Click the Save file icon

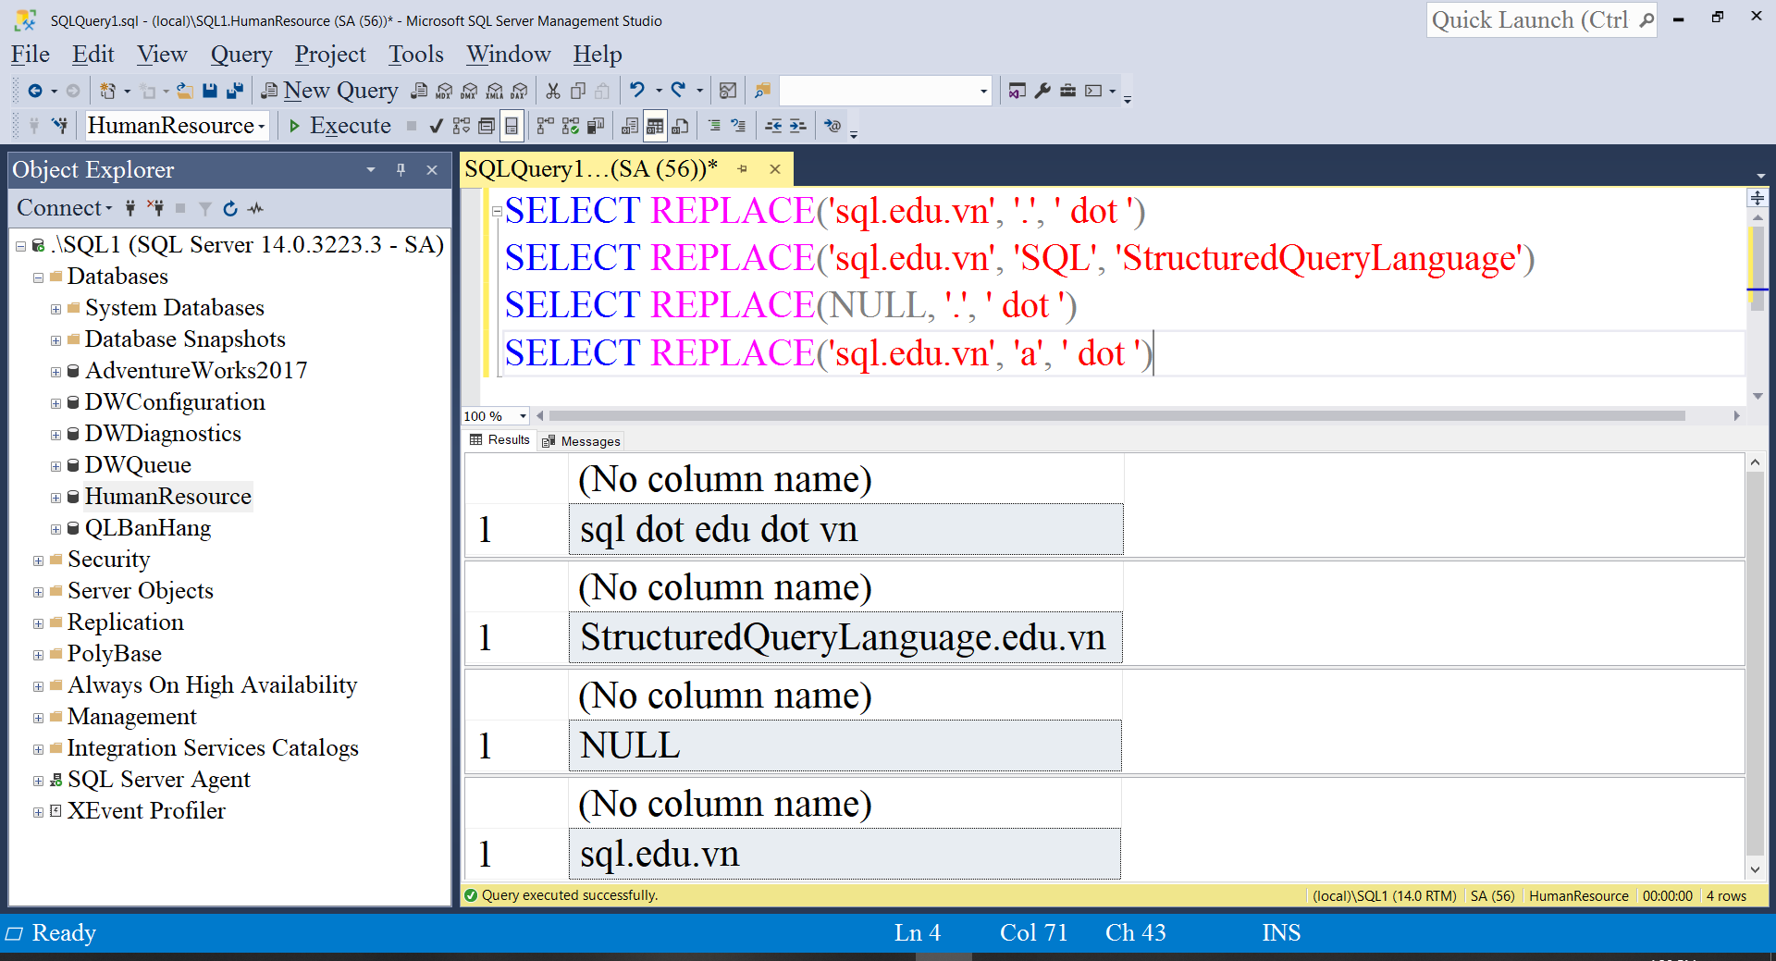click(210, 91)
